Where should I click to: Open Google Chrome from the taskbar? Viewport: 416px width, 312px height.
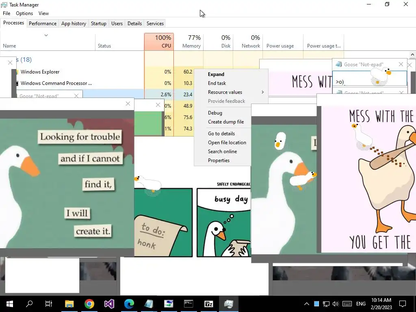click(x=89, y=303)
